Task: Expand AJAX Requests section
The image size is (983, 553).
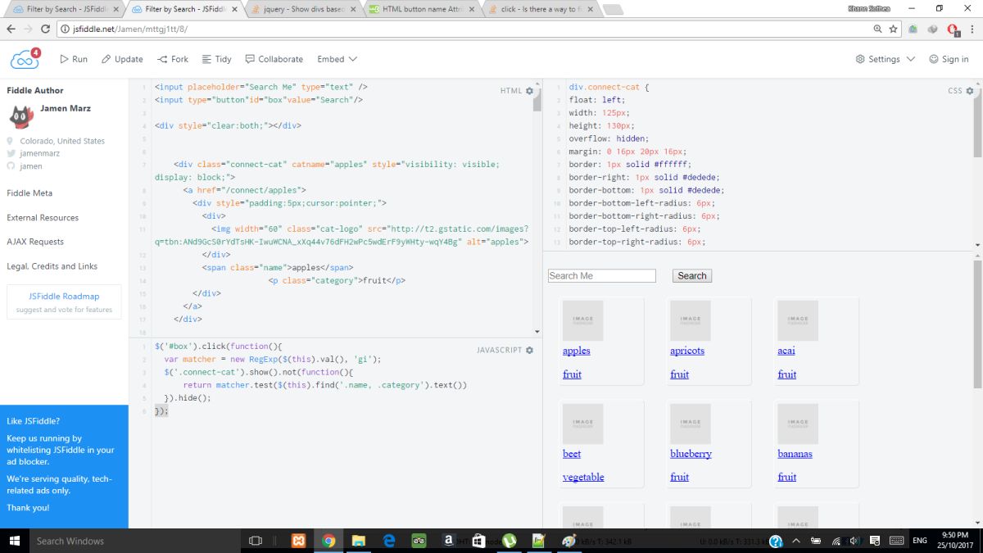Action: pos(35,242)
